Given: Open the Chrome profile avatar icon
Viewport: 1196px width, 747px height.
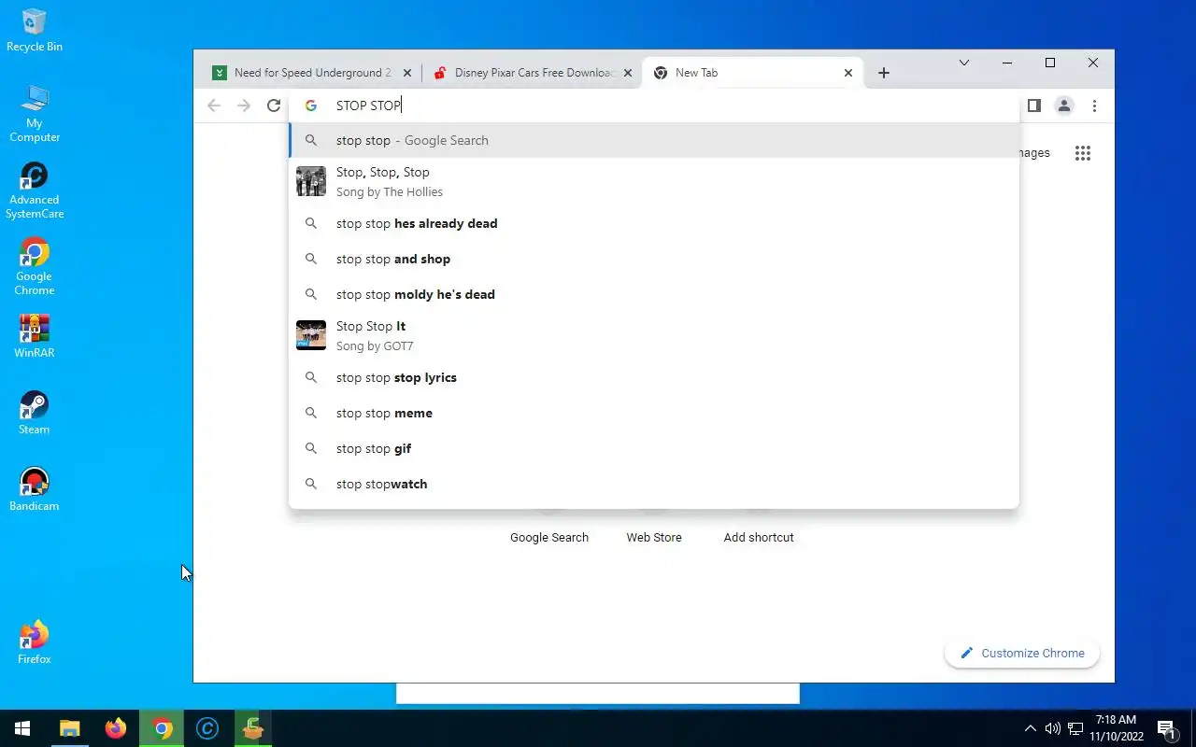Looking at the screenshot, I should click(x=1063, y=106).
